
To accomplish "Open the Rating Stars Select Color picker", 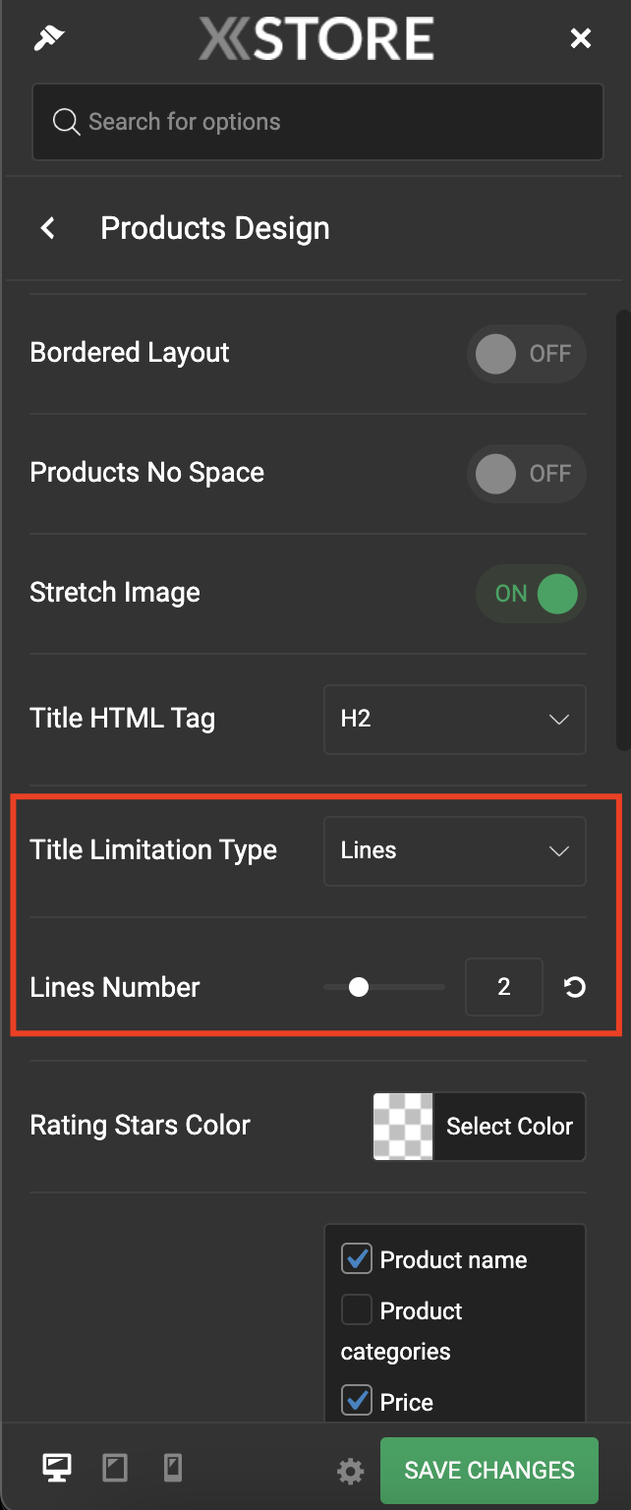I will pos(480,1127).
